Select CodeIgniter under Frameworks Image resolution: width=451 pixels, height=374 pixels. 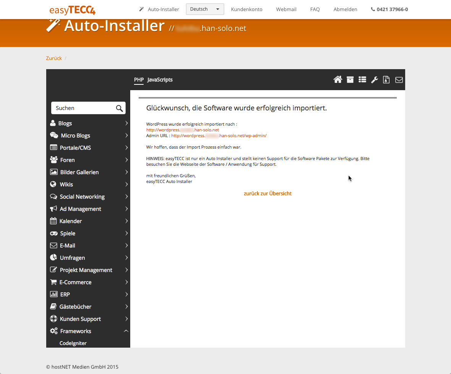[x=73, y=343]
